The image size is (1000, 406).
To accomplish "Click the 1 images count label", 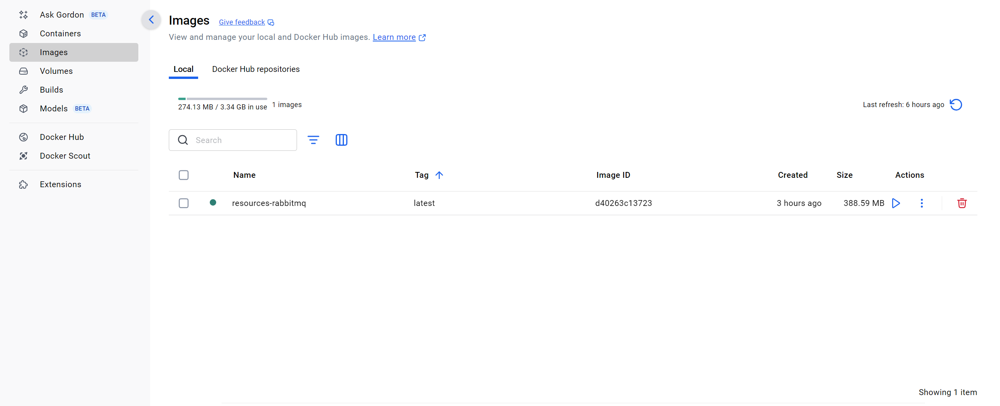I will point(287,105).
